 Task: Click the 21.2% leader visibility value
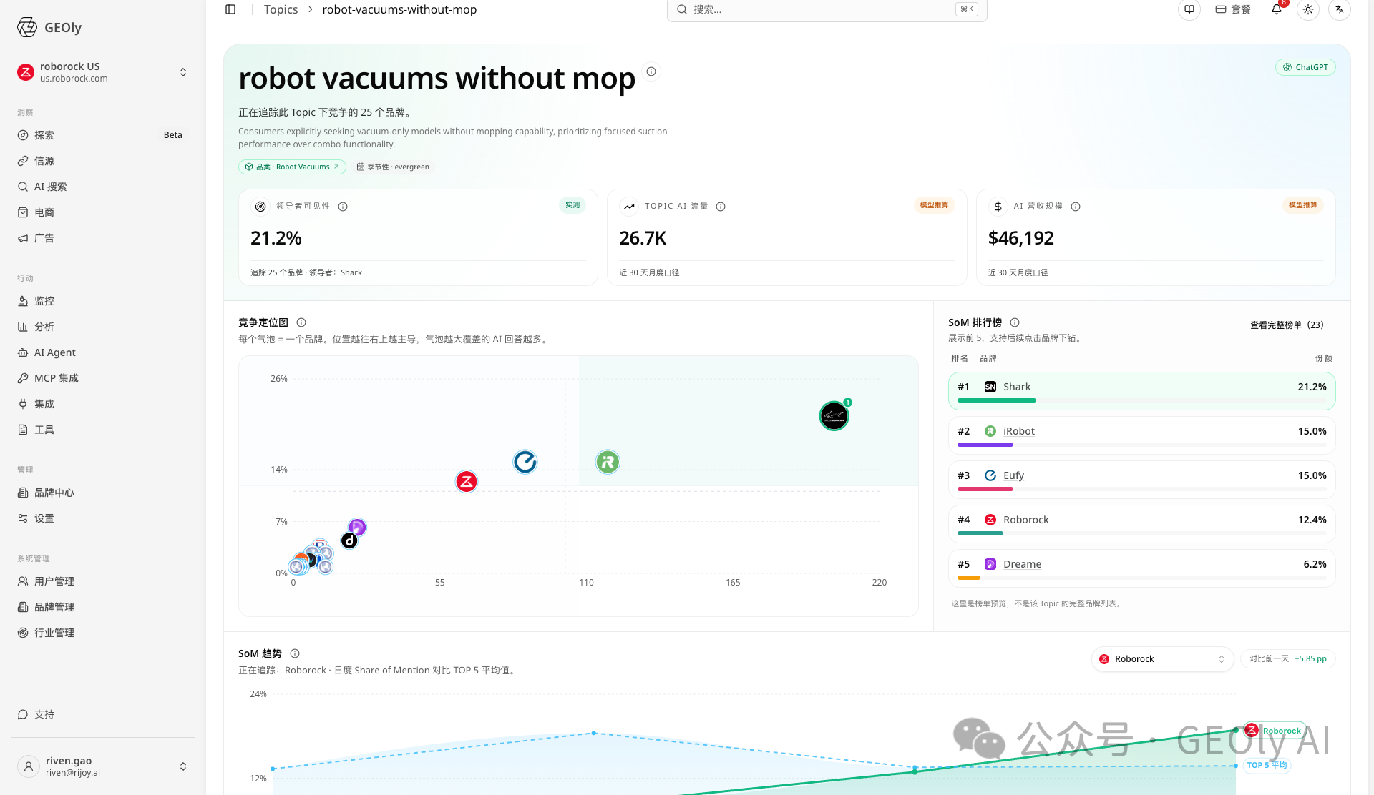pyautogui.click(x=276, y=238)
